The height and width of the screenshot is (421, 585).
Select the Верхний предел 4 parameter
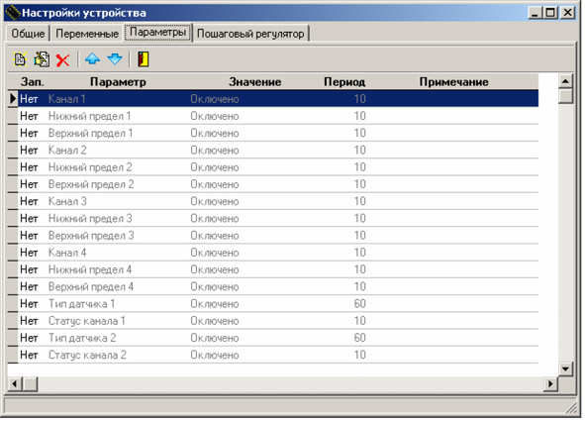coord(91,286)
